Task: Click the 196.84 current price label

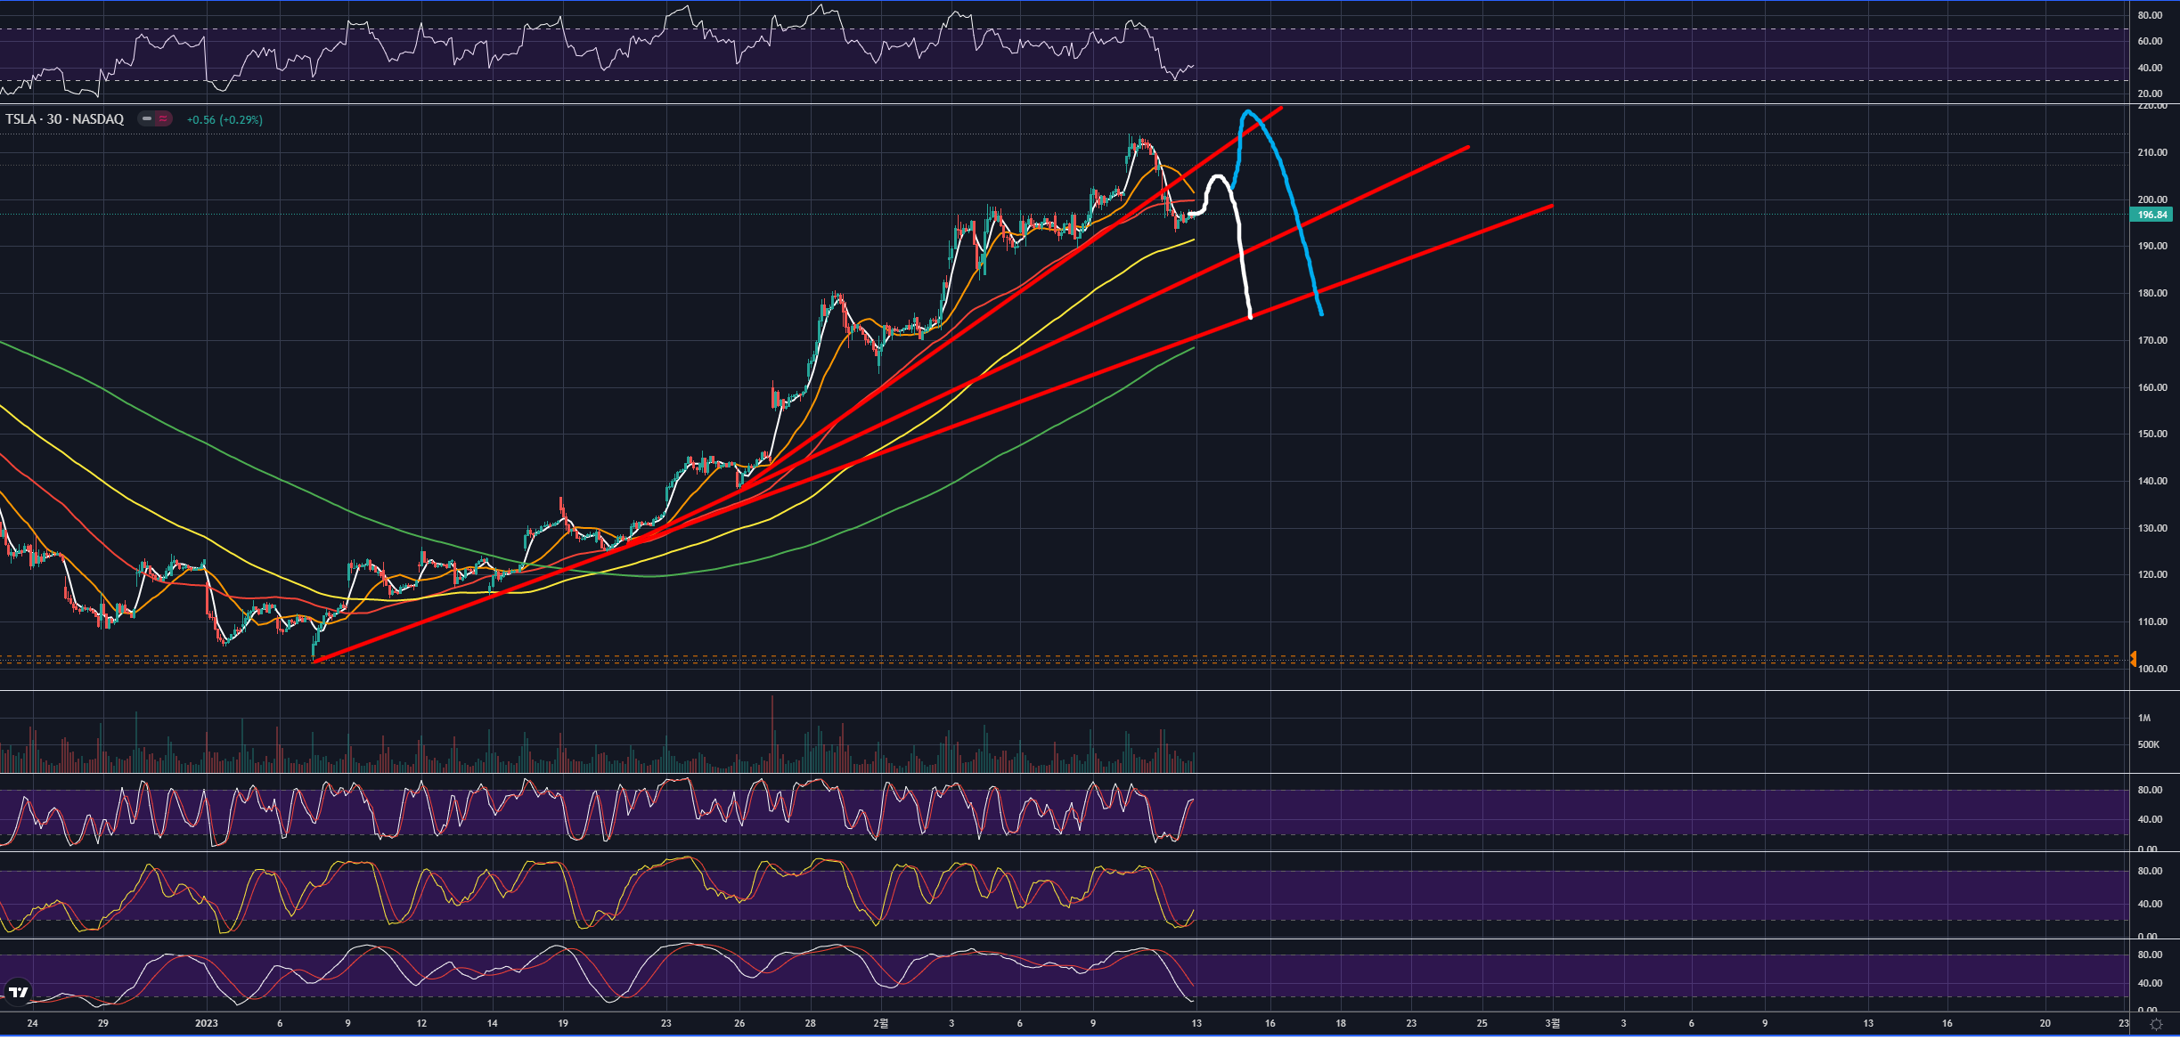Action: 2151,215
